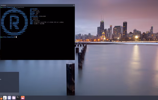Select the 'Font: unifont' line
158x100 pixels.
pyautogui.click(x=35, y=21)
